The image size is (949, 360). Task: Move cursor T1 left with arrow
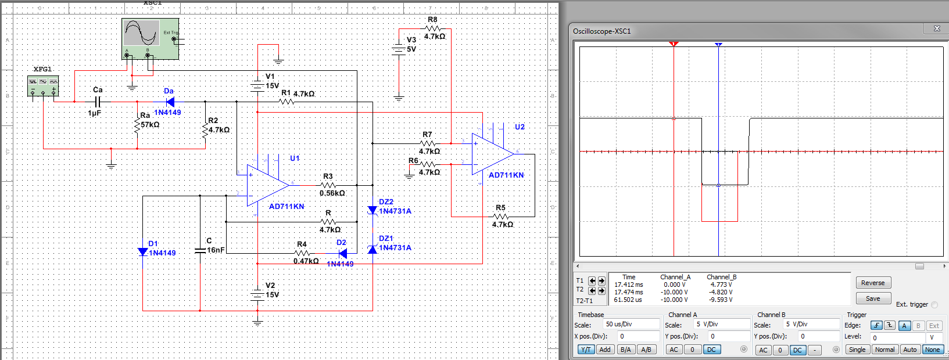tap(592, 280)
